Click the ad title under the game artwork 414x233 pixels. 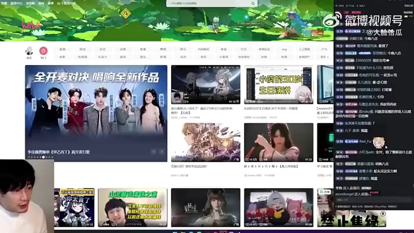(189, 166)
